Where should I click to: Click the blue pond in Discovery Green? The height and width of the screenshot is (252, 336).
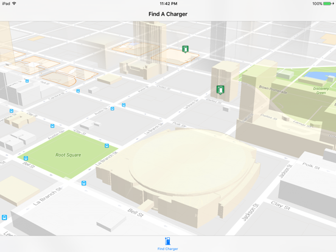coord(318,75)
